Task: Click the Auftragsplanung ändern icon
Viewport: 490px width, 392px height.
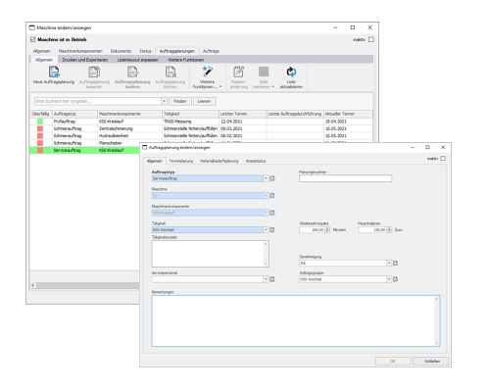Action: [x=132, y=72]
